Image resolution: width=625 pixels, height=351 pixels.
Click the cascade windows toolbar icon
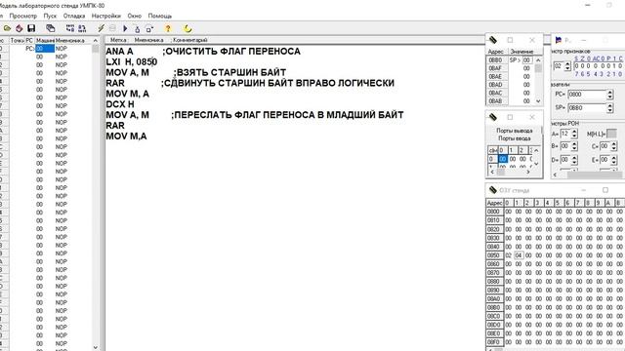[x=50, y=28]
